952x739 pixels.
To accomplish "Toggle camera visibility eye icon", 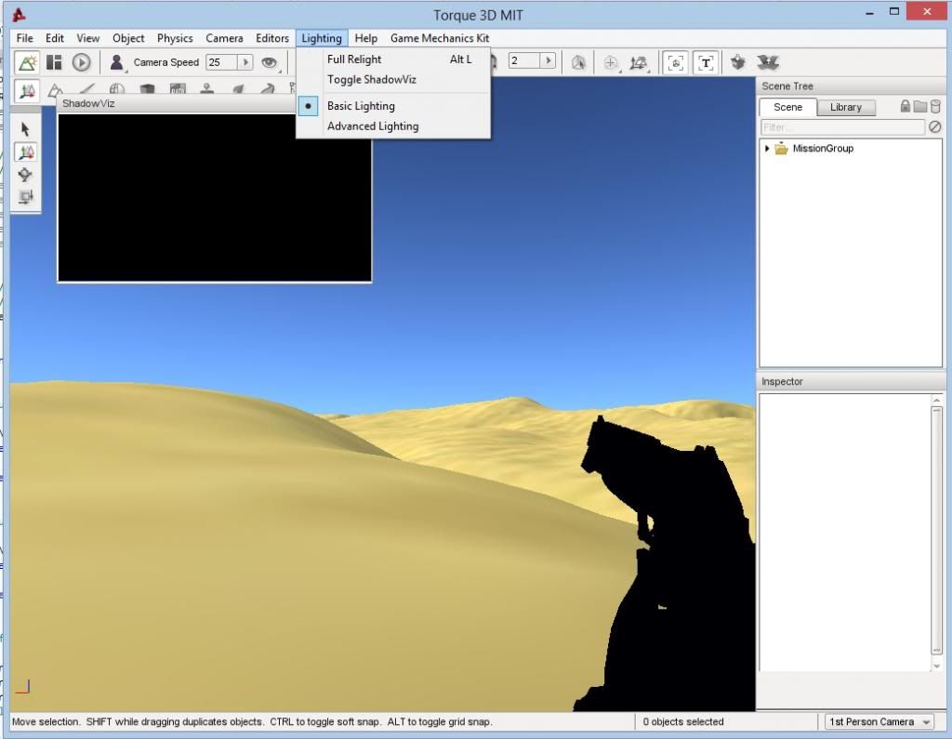I will pyautogui.click(x=270, y=62).
